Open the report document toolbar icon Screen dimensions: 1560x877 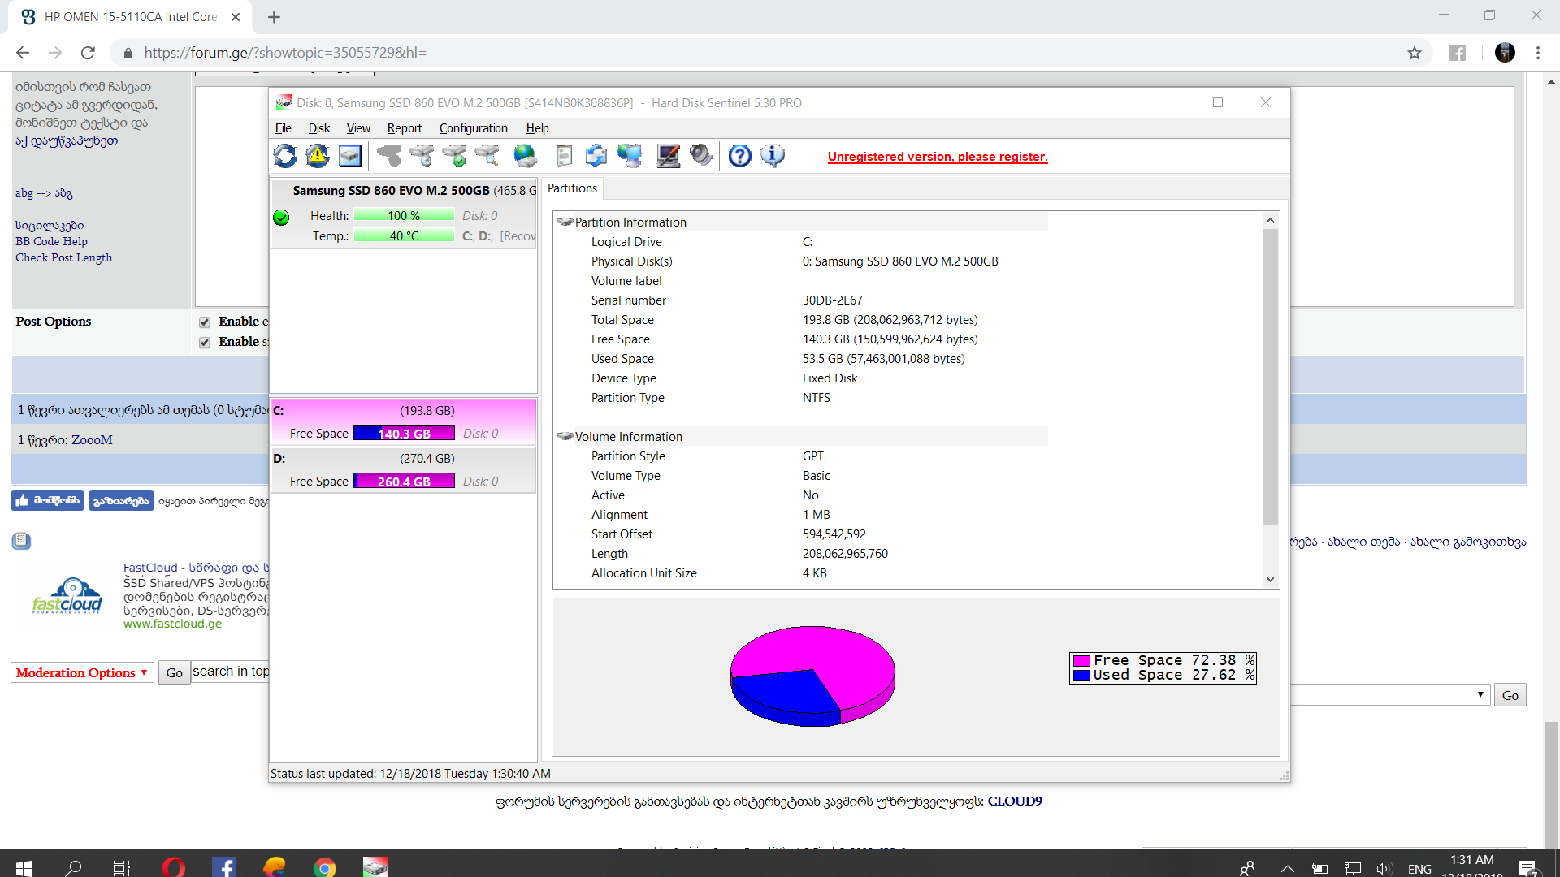point(564,156)
